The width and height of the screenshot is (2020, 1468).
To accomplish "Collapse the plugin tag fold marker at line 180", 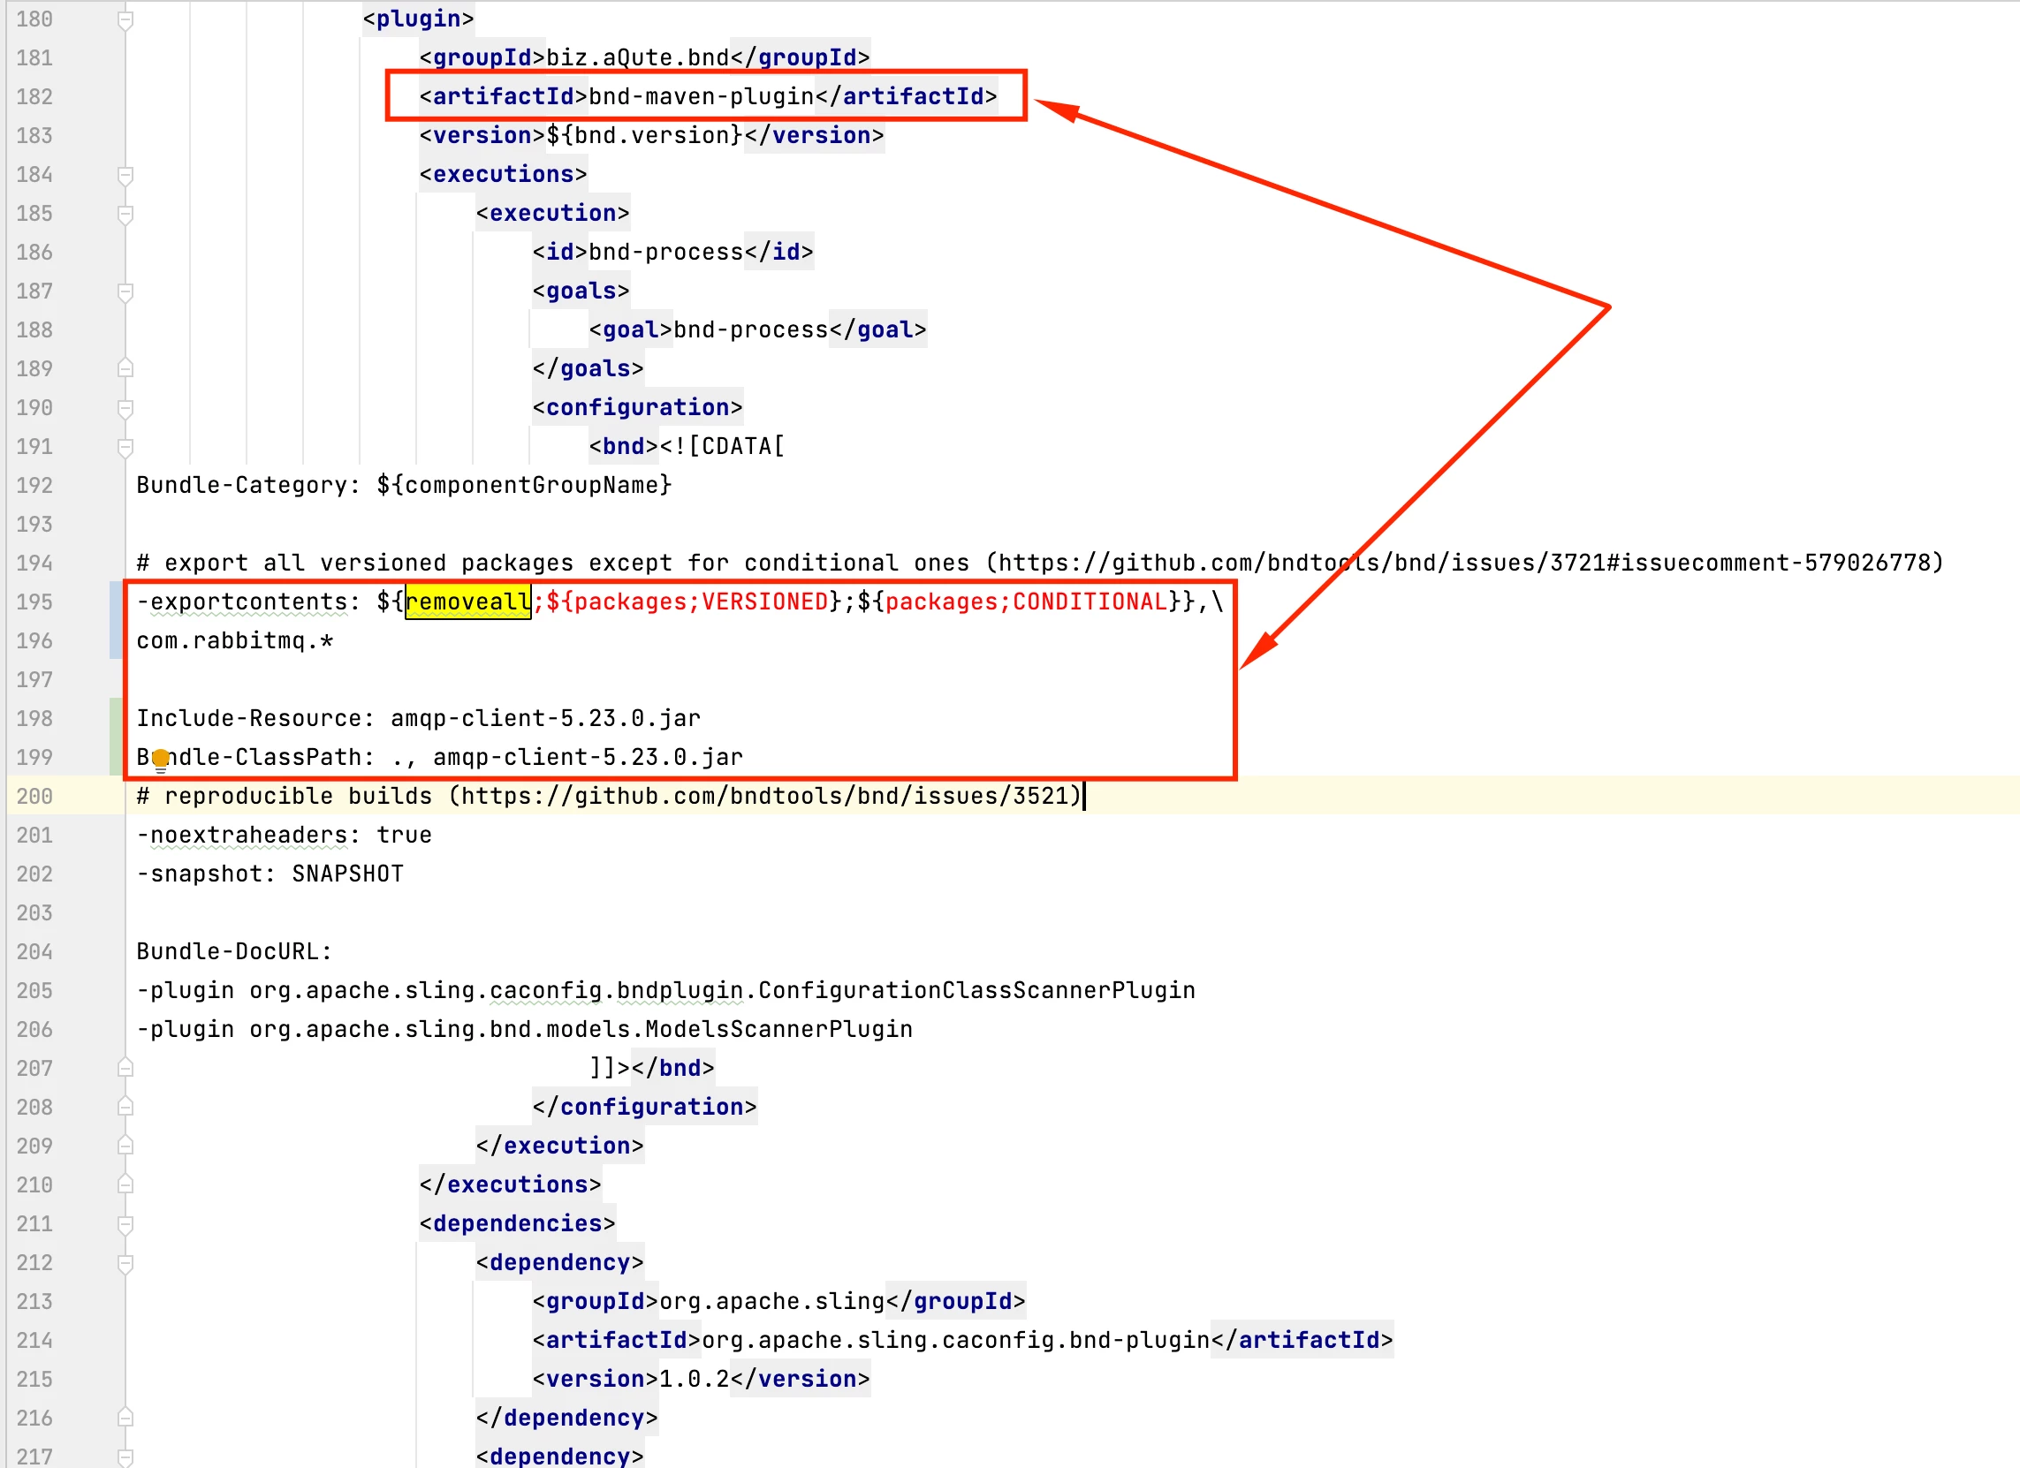I will (125, 19).
